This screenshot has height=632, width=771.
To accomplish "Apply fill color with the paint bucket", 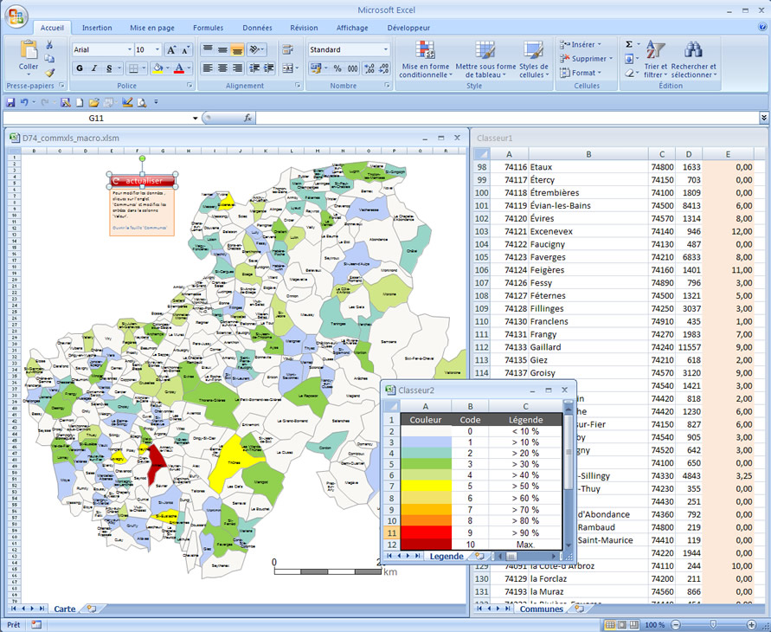I will coord(157,68).
